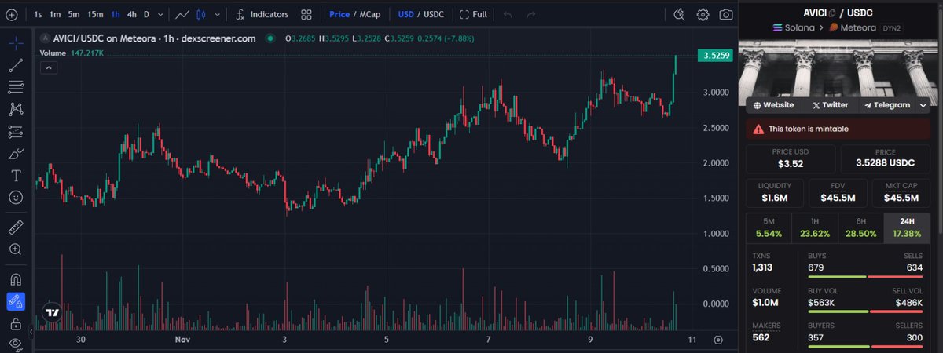Toggle magnet mode
Image resolution: width=943 pixels, height=353 pixels.
[x=15, y=278]
